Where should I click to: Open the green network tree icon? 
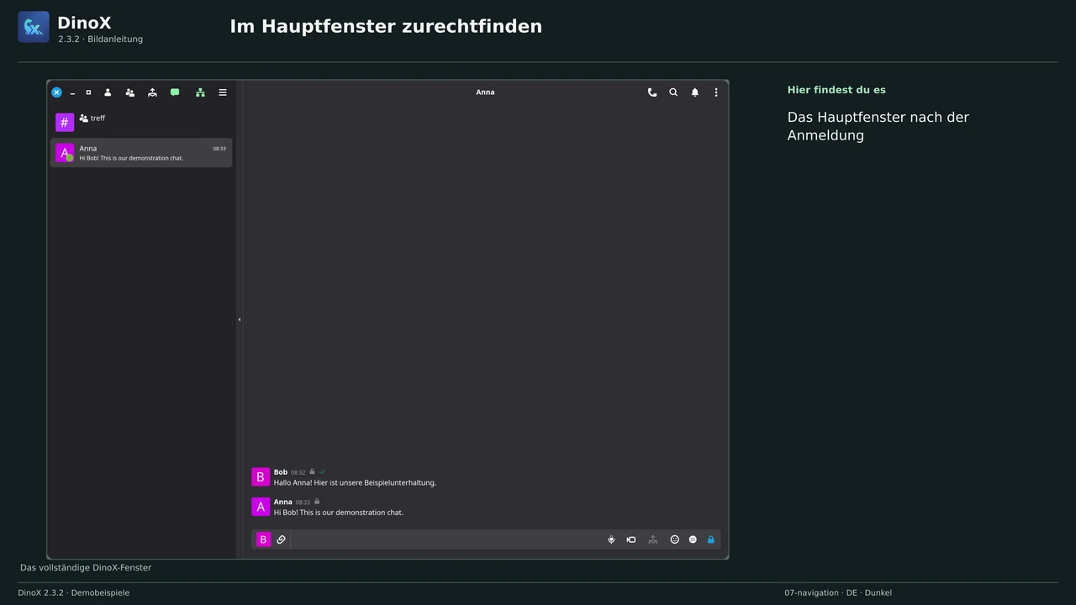(200, 92)
